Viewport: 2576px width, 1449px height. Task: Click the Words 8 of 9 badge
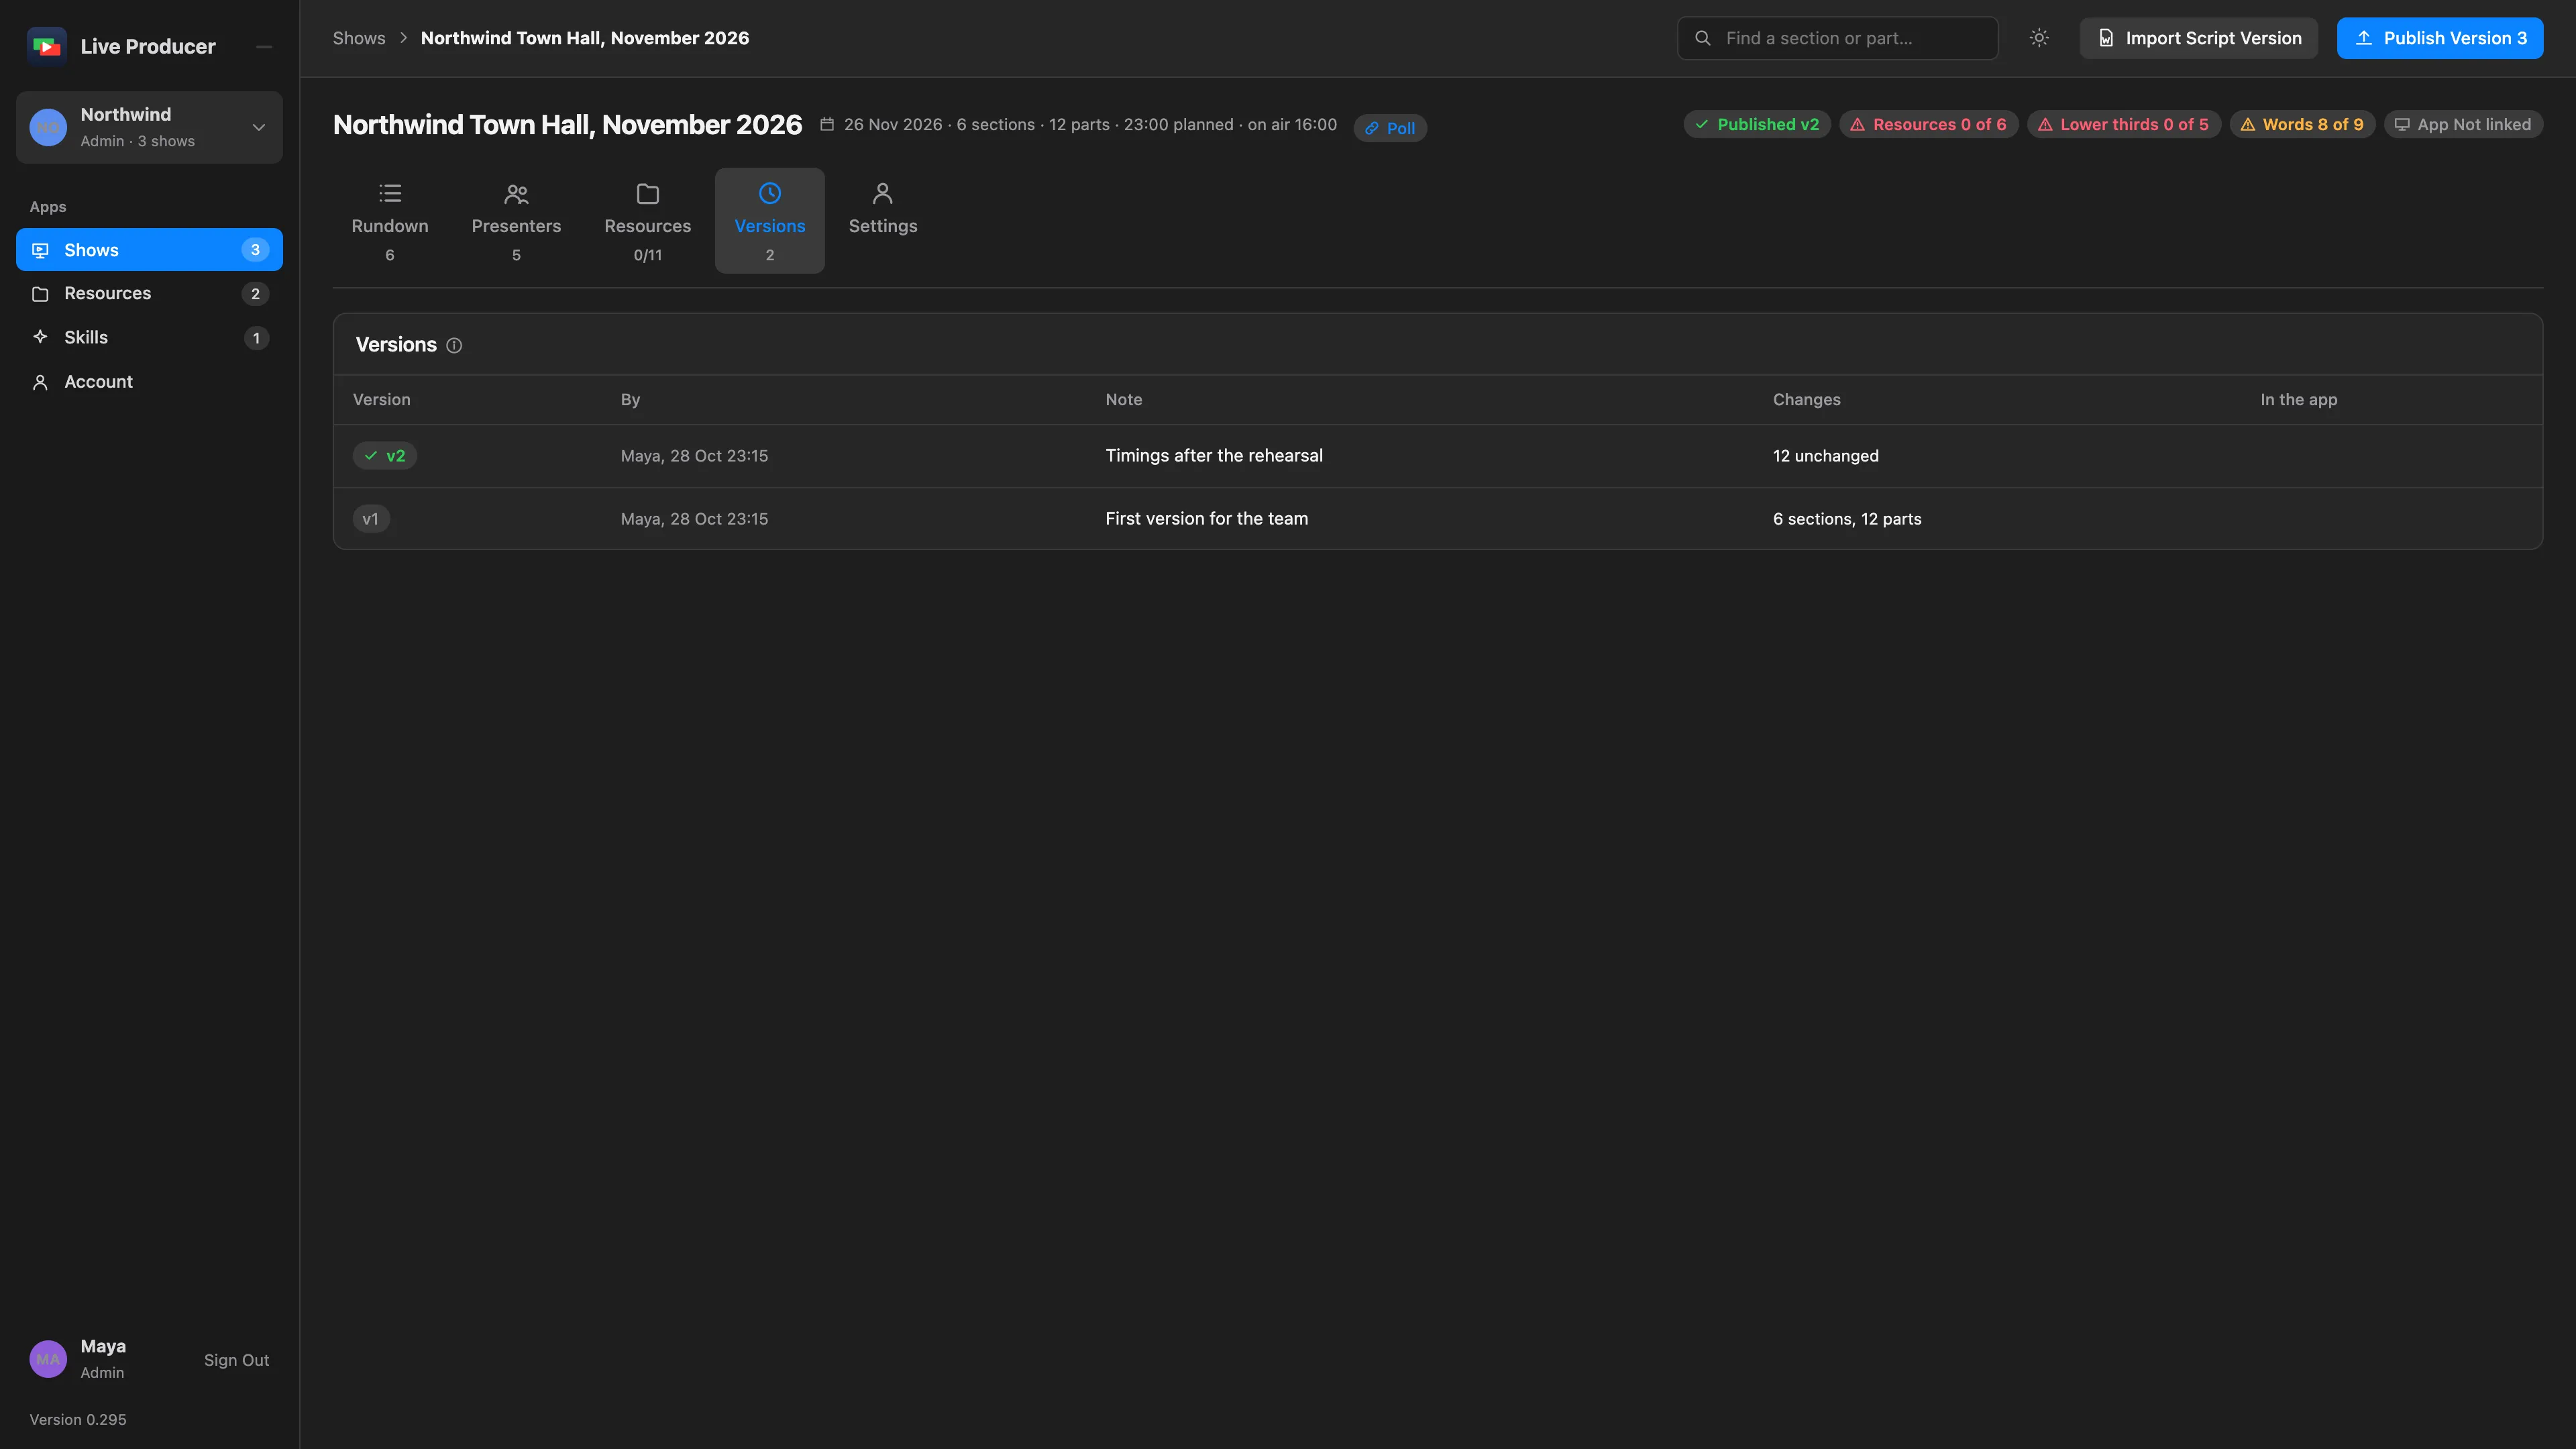[2302, 125]
